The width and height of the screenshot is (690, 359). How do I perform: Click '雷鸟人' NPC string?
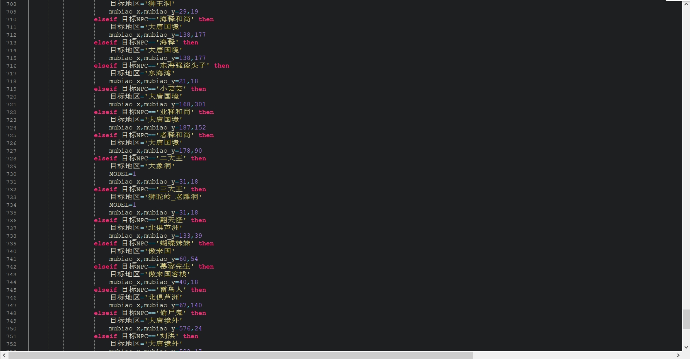point(171,290)
